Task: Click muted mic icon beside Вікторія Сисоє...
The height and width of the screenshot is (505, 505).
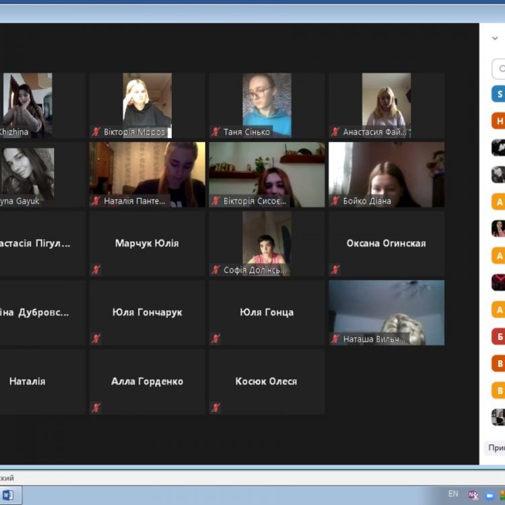Action: (x=215, y=201)
